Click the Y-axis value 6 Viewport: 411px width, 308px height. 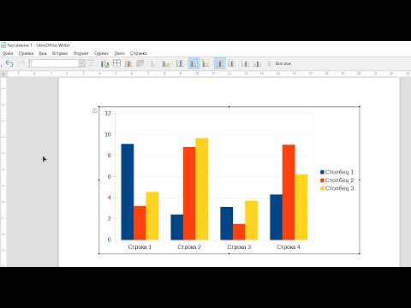[x=109, y=177]
